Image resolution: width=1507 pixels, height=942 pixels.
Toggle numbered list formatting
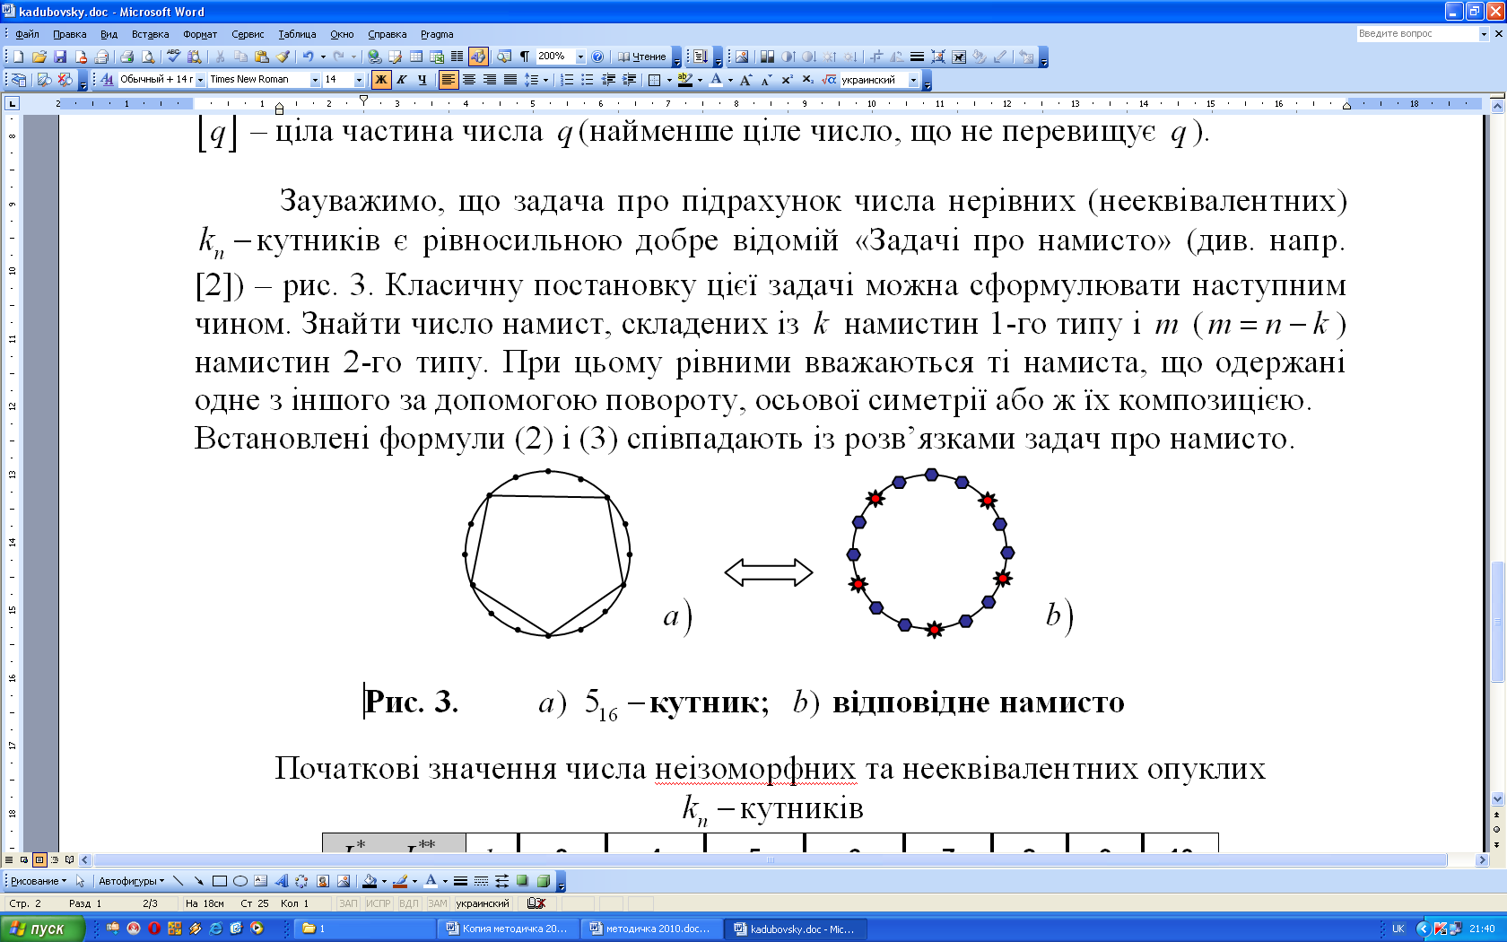click(567, 80)
